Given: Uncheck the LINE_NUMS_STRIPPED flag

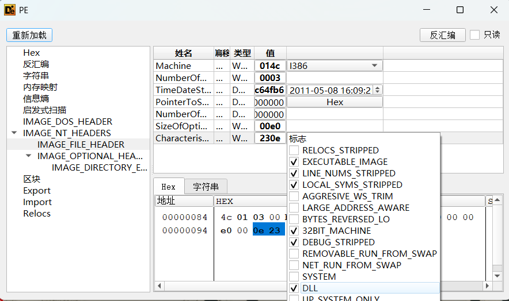Looking at the screenshot, I should pyautogui.click(x=294, y=173).
